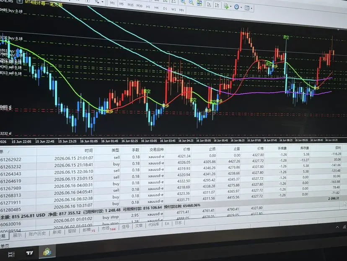
Task: Click the time 2026.06.16 10:31:07
Action: pyautogui.click(x=73, y=206)
